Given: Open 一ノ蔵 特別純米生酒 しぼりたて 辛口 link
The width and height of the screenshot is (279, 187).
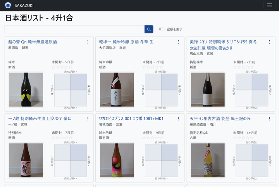Looking at the screenshot, I should (40, 119).
